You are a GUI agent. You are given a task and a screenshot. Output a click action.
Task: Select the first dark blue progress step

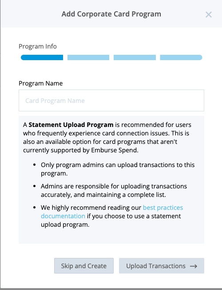pos(42,57)
